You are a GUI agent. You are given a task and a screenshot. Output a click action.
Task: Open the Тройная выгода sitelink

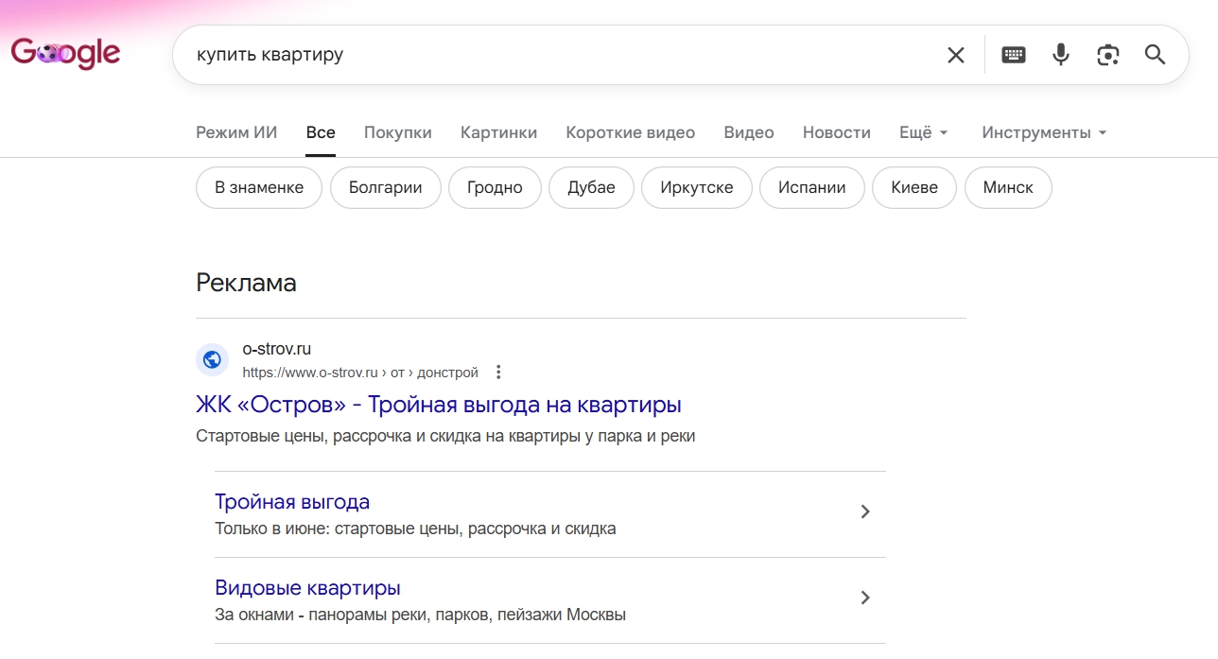click(292, 502)
